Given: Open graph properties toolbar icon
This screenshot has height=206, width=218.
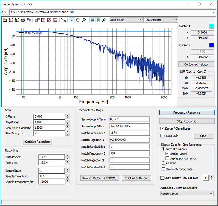Looking at the screenshot, I should click(x=37, y=20).
